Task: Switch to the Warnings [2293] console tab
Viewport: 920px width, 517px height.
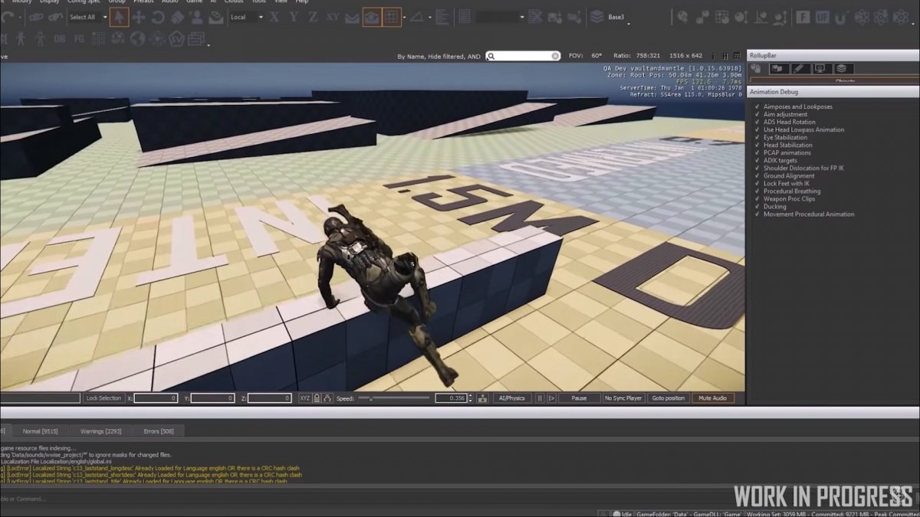Action: (x=100, y=431)
